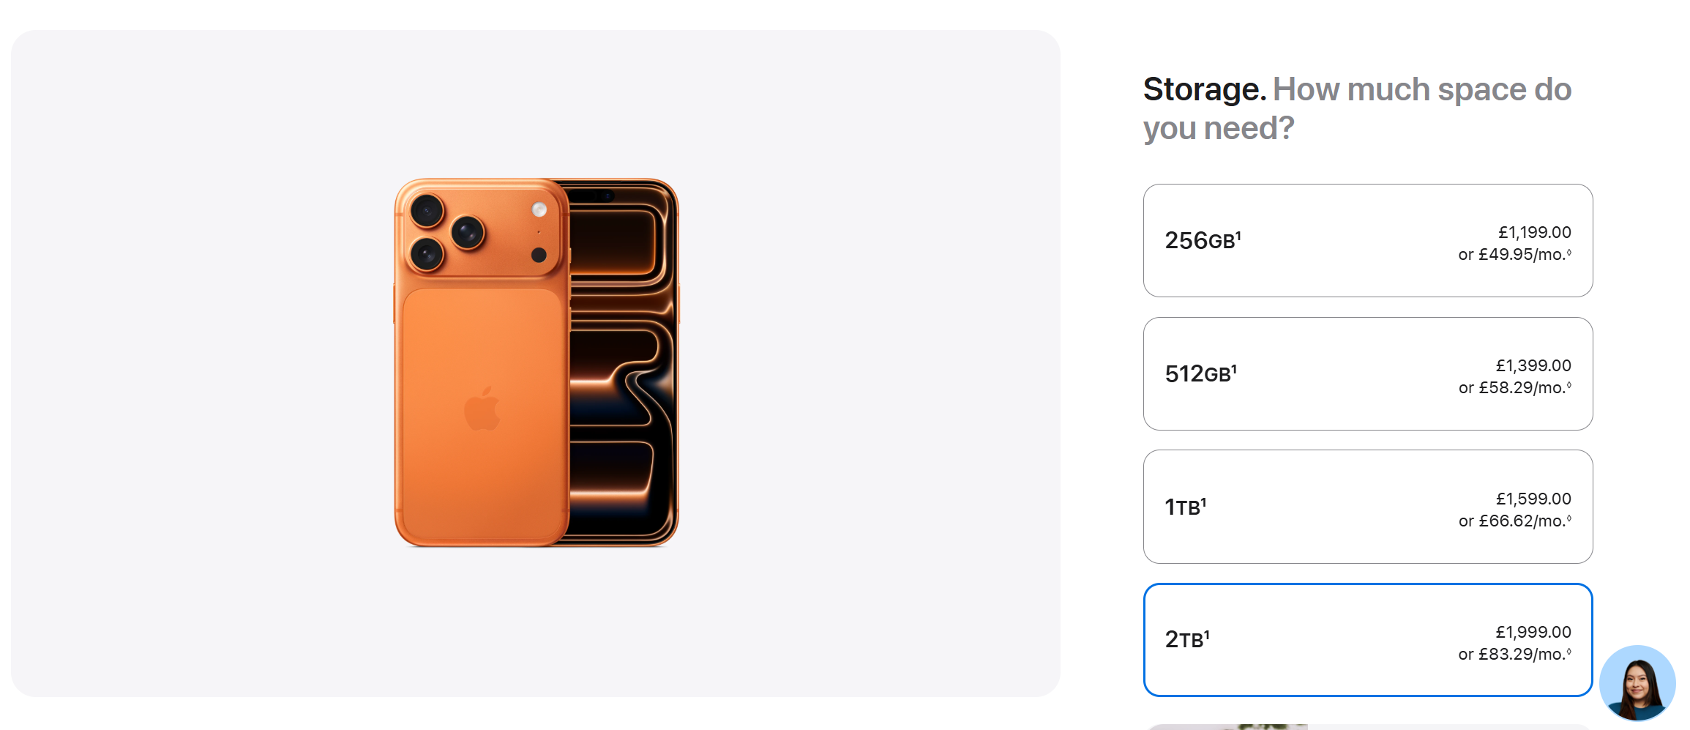This screenshot has height=730, width=1690.
Task: Select the 256GB storage option
Action: point(1367,240)
